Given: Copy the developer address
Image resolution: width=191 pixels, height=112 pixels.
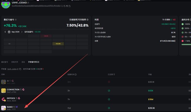Looking at the screenshot, I should 20,69.
